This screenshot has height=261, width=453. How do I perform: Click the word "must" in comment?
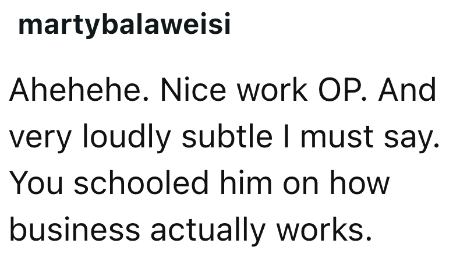(x=337, y=137)
